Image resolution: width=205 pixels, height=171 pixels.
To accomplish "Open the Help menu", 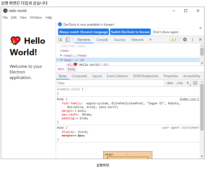I will pos(48,17).
